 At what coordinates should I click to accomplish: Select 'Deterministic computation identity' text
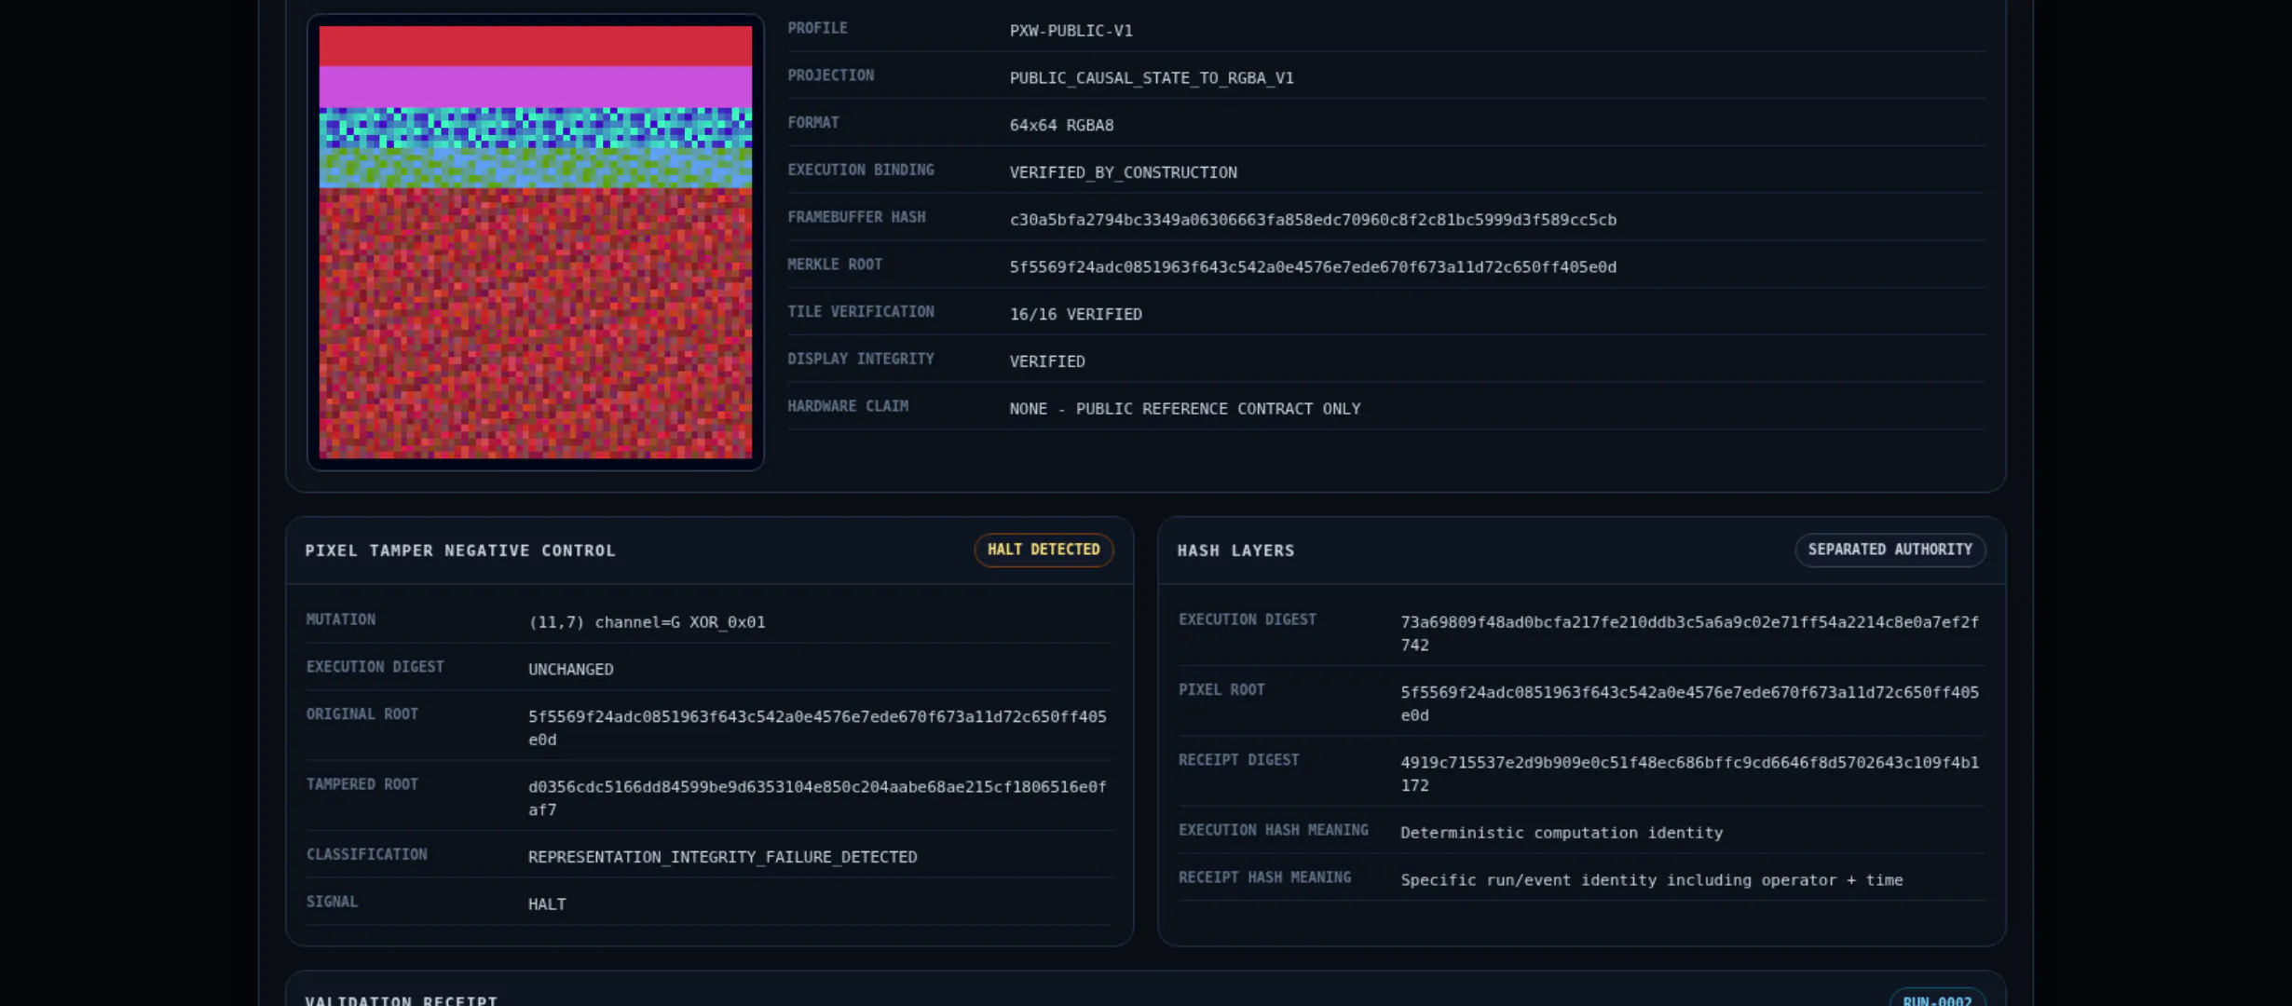tap(1562, 833)
